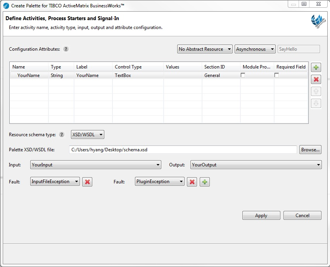This screenshot has width=330, height=267.
Task: Click the Type column header
Action: (x=61, y=67)
